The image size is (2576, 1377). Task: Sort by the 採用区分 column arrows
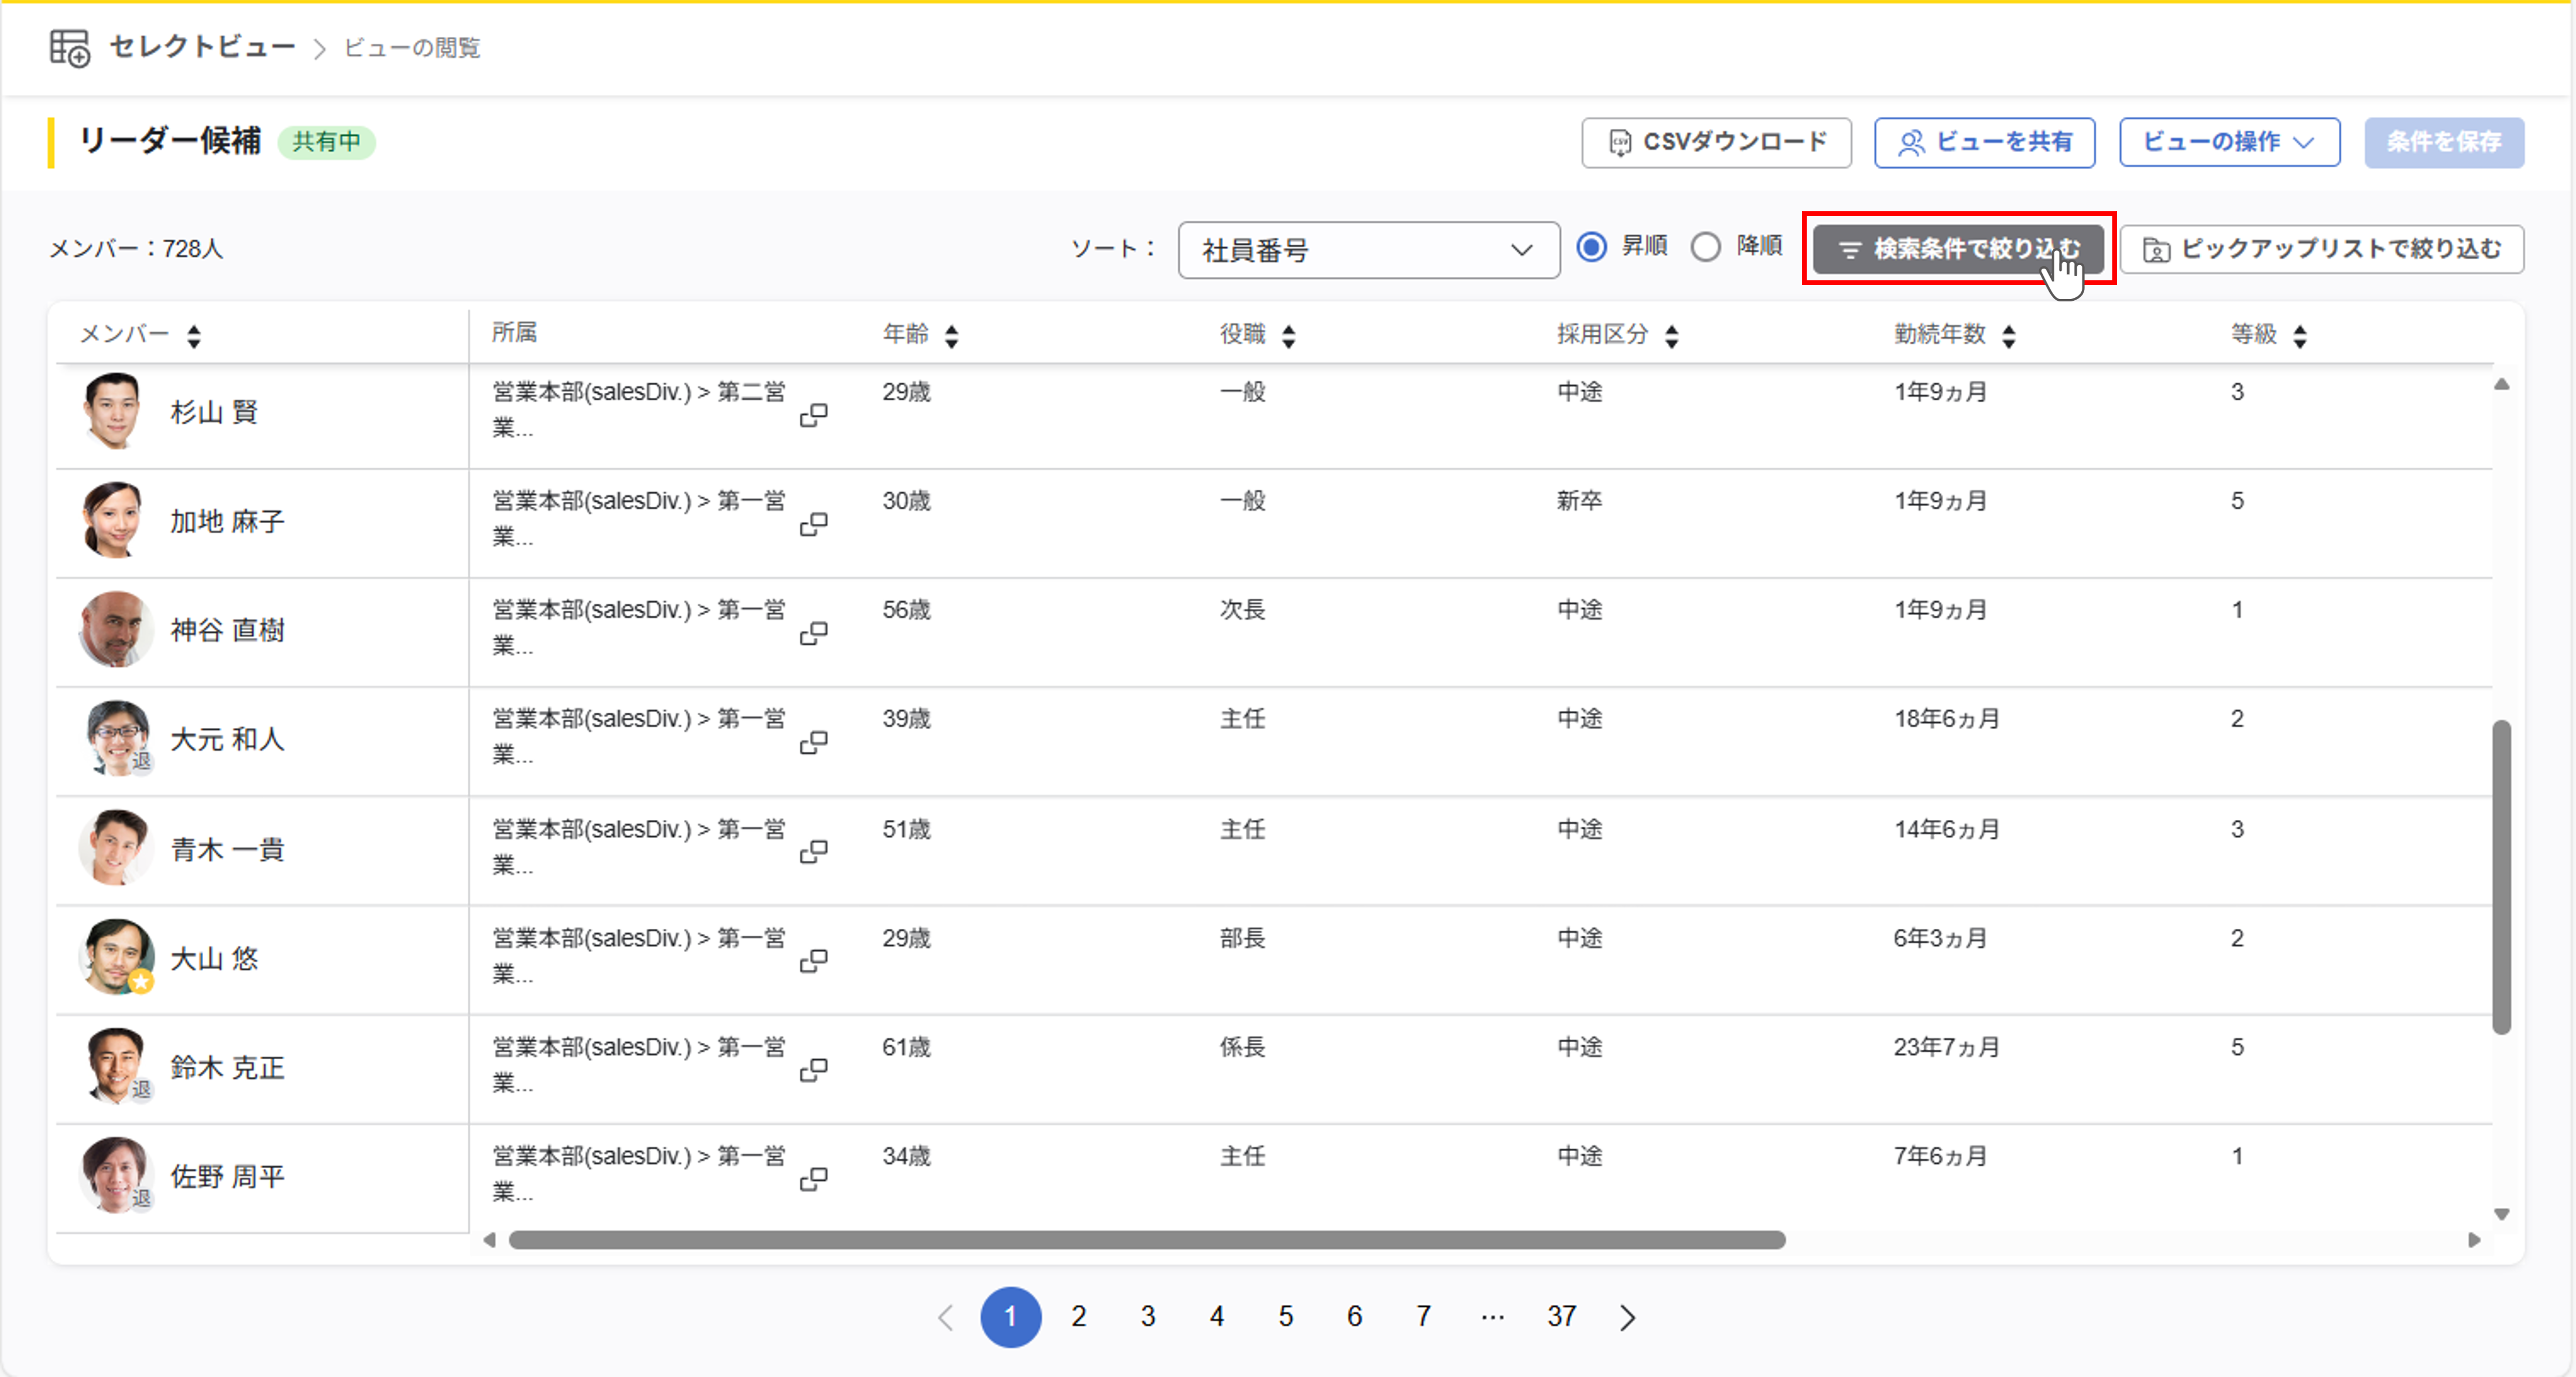pos(1671,336)
